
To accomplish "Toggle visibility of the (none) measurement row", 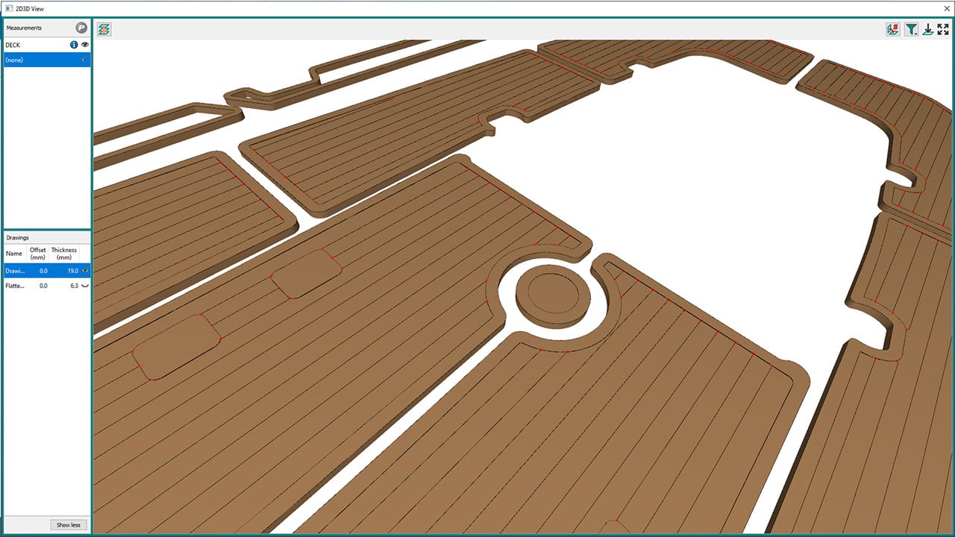I will point(84,60).
